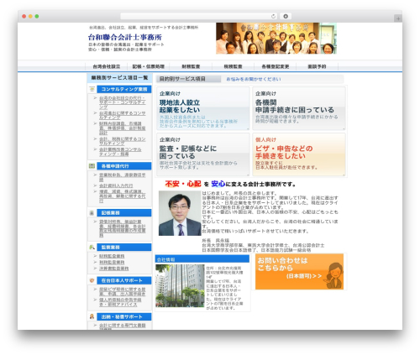Click the お悩みをお聞かせください link
The height and width of the screenshot is (355, 420).
click(254, 79)
